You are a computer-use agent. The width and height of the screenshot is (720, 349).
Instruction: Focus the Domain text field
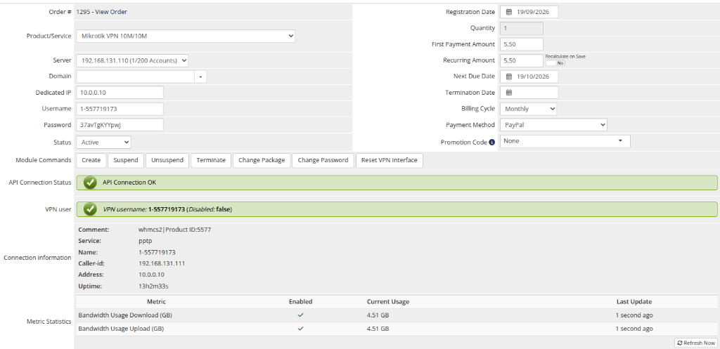(x=136, y=77)
